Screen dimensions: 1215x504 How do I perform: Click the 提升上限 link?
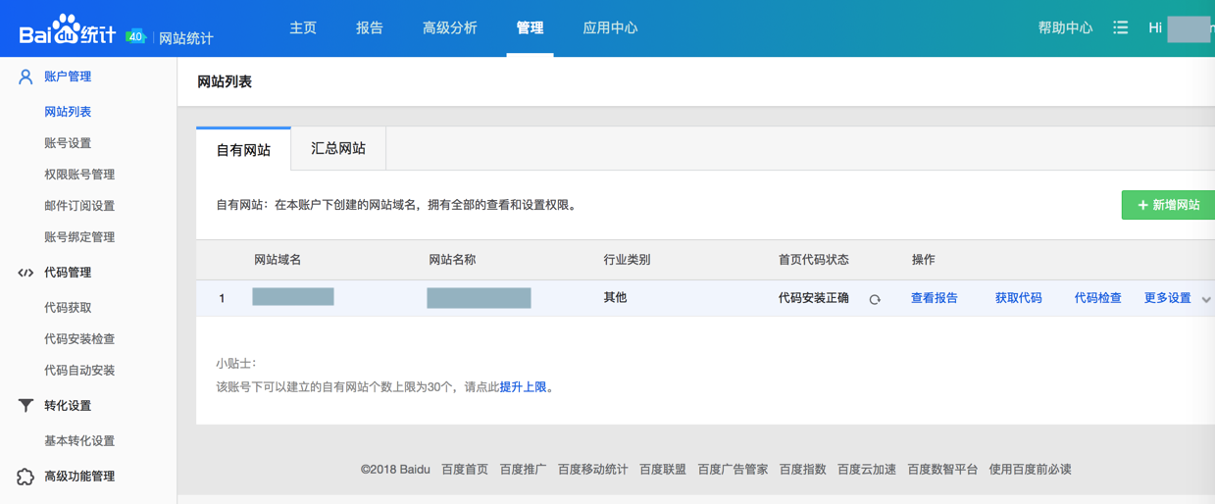524,387
